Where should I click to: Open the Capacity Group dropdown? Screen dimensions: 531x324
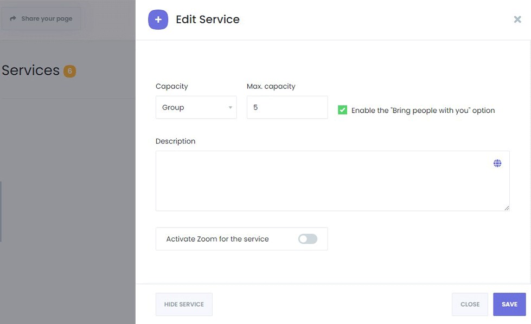pos(195,107)
